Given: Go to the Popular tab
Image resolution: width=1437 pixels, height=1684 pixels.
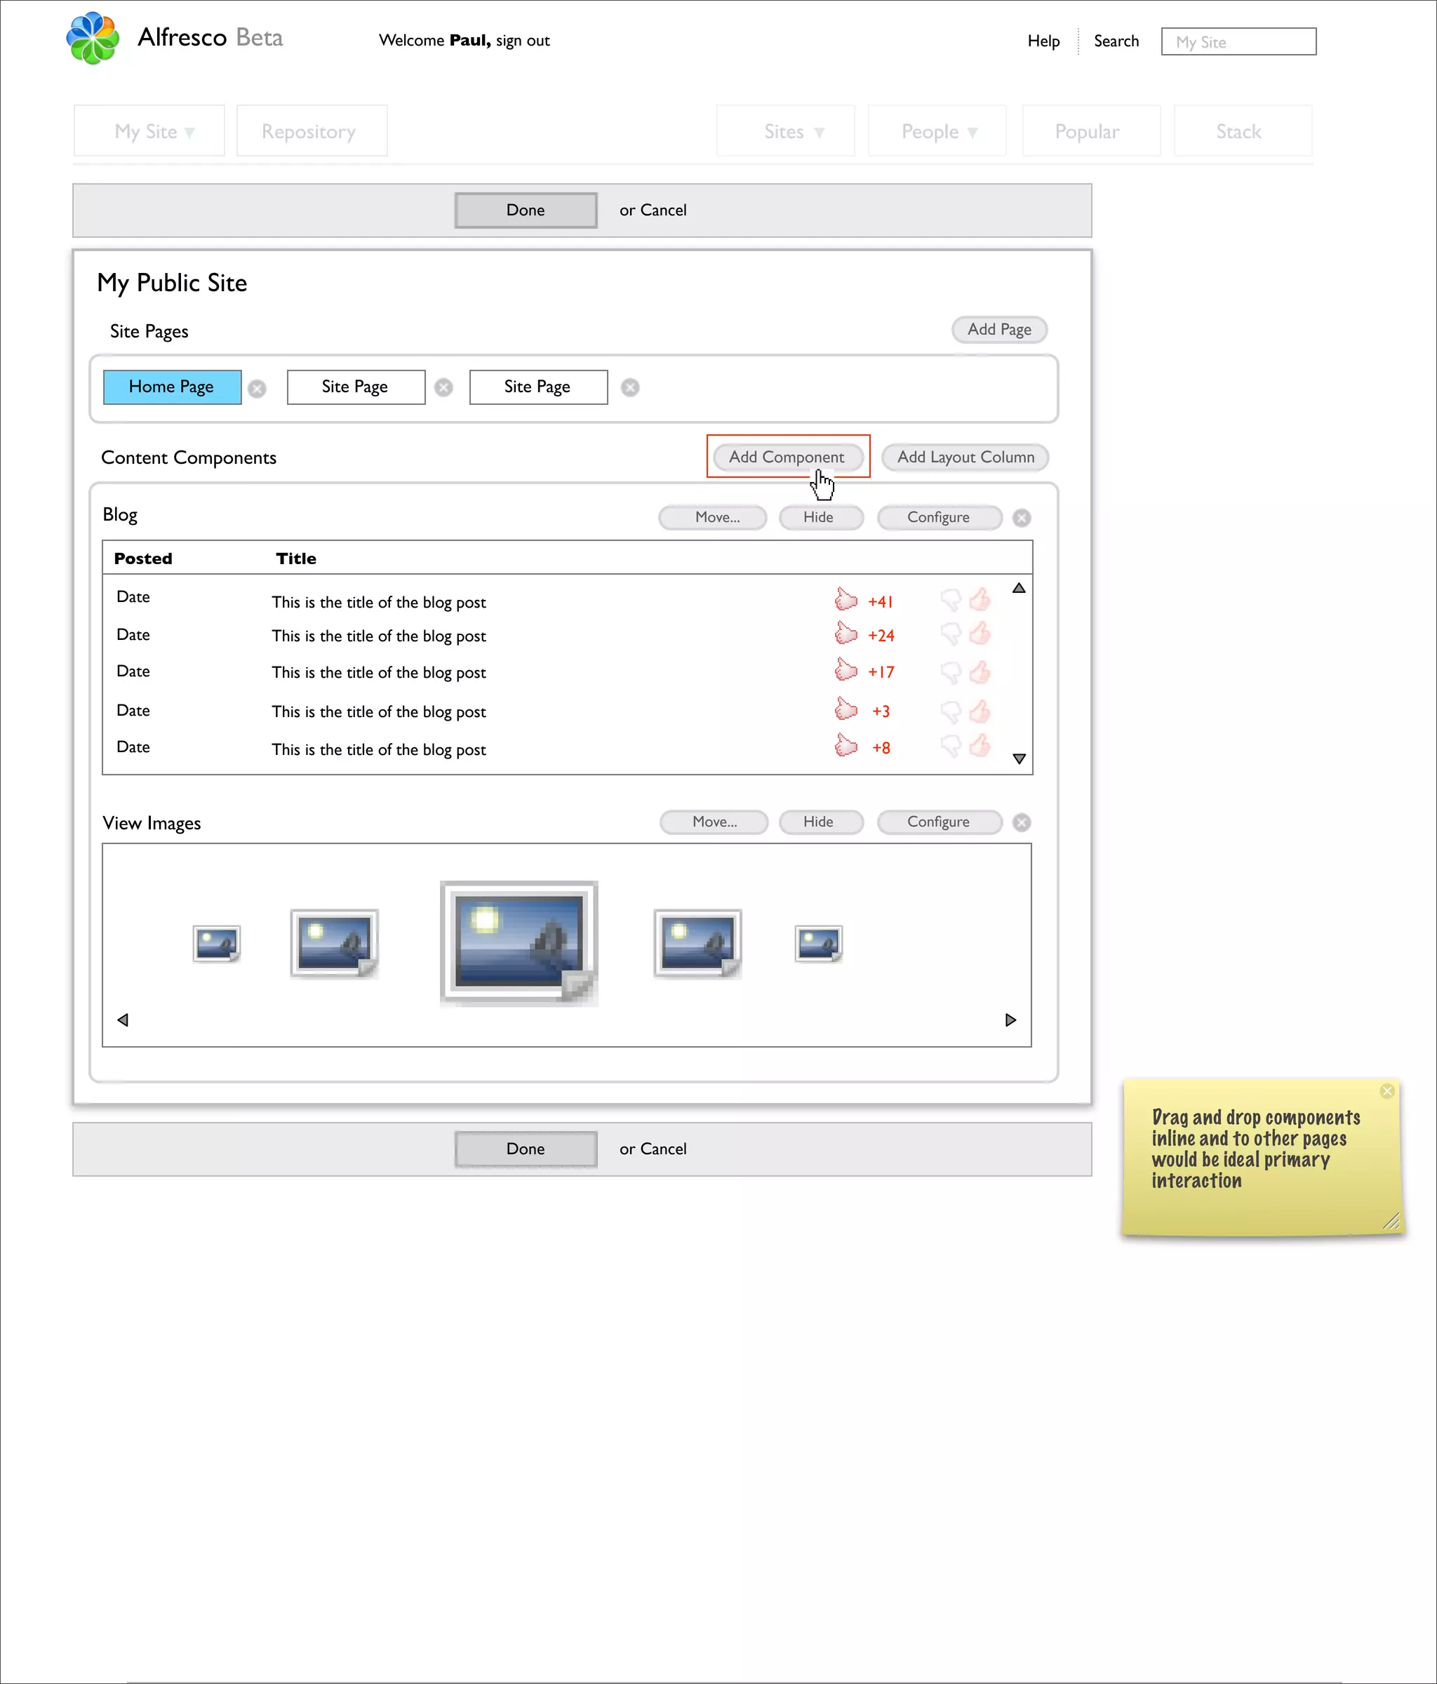Looking at the screenshot, I should (1091, 131).
